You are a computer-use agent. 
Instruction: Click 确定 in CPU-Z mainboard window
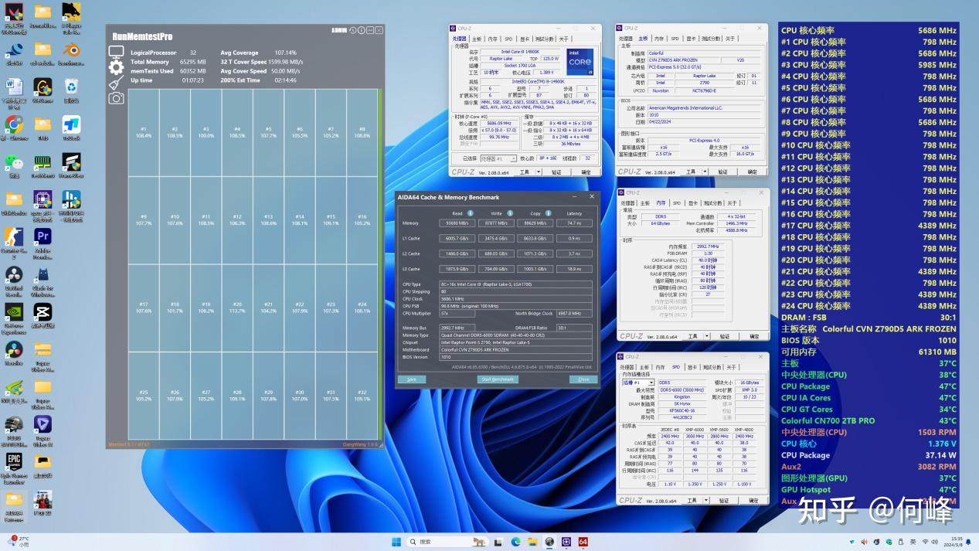click(x=752, y=172)
